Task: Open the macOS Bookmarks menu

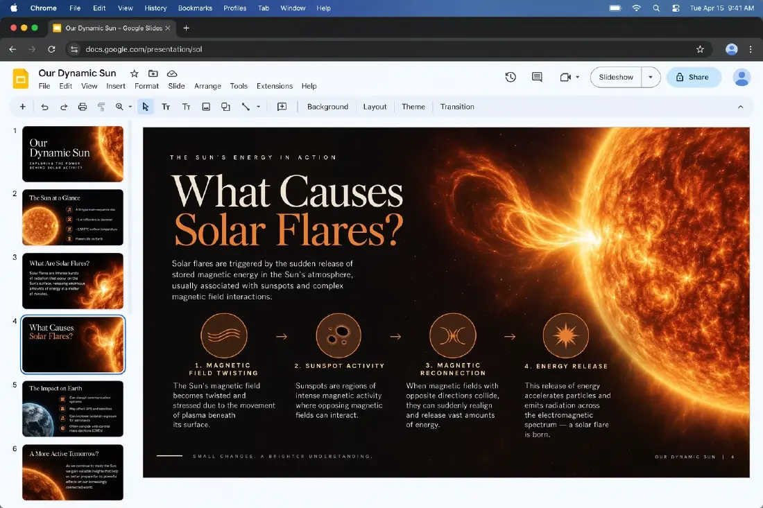Action: tap(195, 8)
